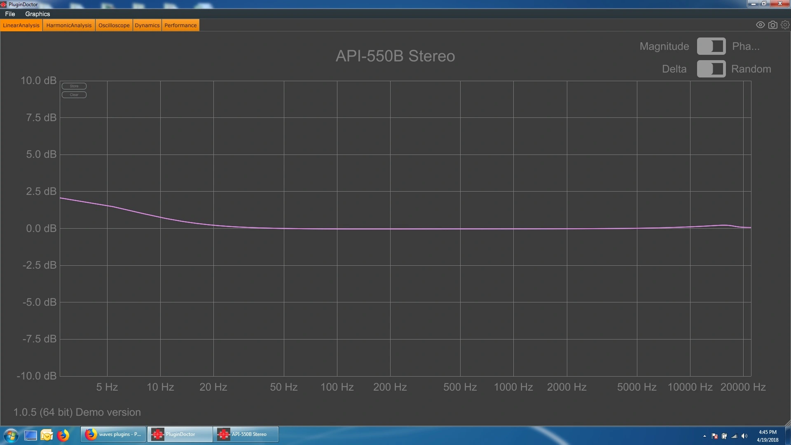Image resolution: width=791 pixels, height=445 pixels.
Task: Switch to the HarmonicAnalysis tab
Action: tap(69, 25)
